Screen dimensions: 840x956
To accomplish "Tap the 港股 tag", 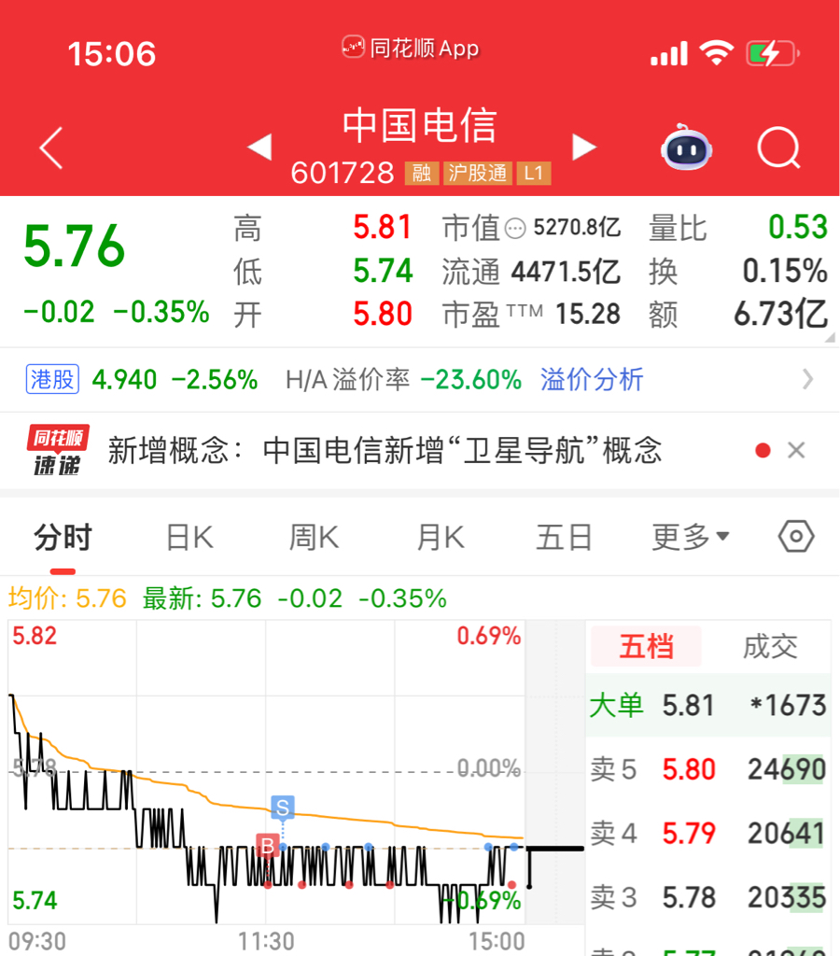I will click(x=52, y=379).
